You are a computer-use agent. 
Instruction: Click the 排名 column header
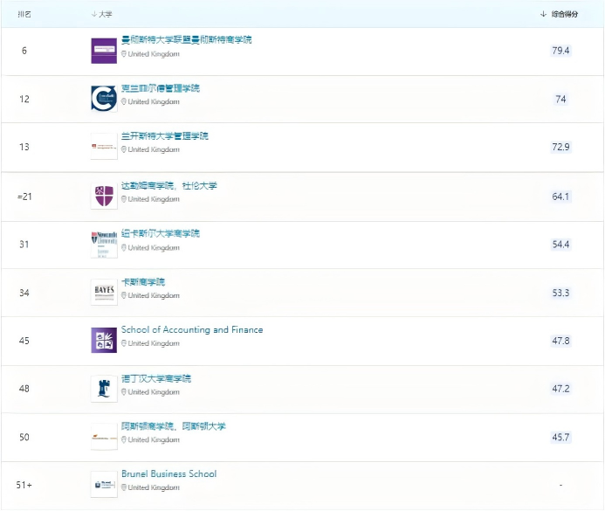coord(24,14)
